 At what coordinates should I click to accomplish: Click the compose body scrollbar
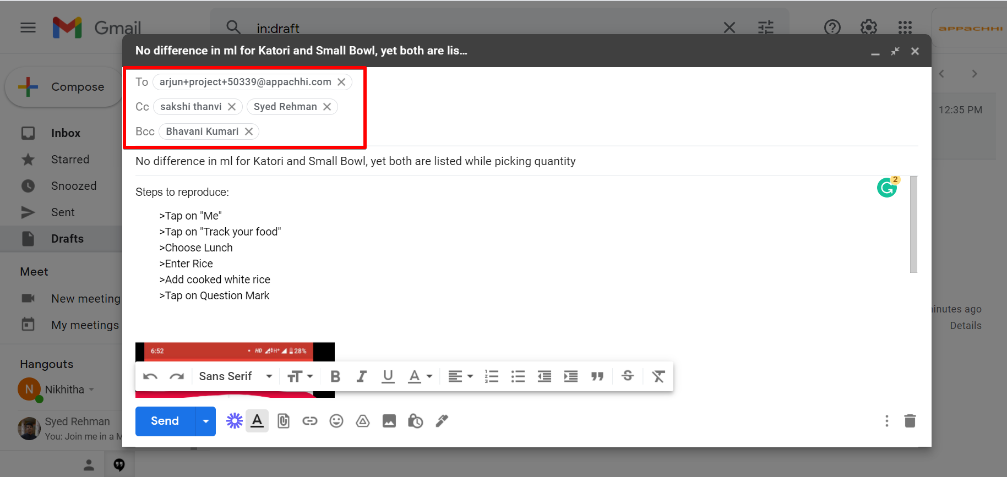pos(914,224)
